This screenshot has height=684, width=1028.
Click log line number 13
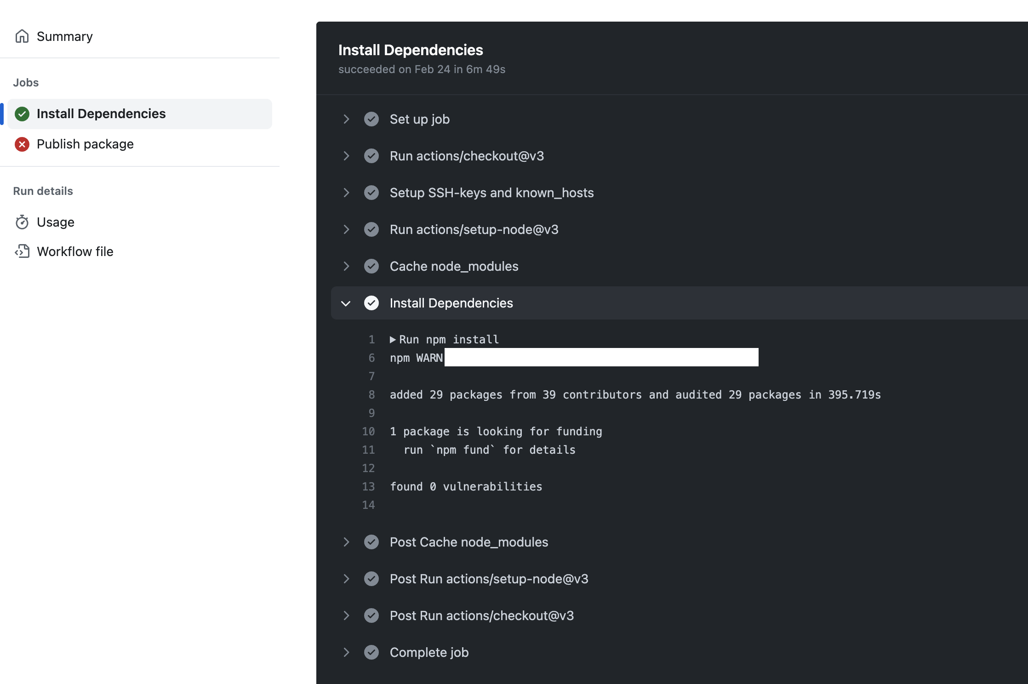368,487
